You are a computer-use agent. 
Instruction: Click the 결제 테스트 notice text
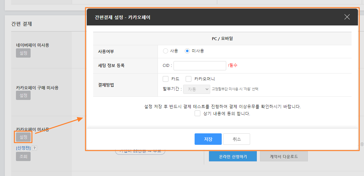pyautogui.click(x=222, y=107)
